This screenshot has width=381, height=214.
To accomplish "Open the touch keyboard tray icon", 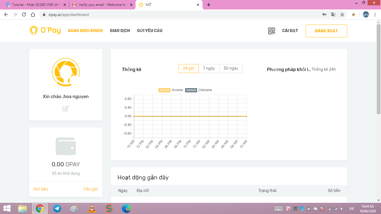I will click(279, 208).
